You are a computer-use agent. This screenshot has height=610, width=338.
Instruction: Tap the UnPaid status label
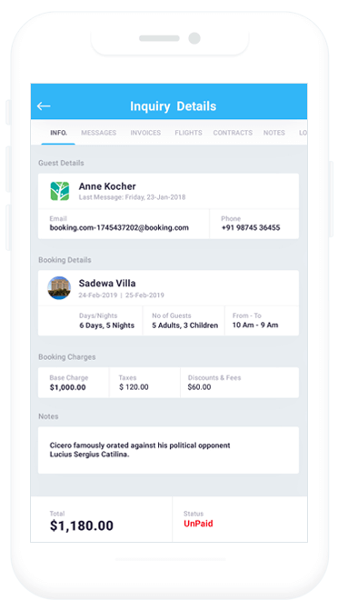coord(198,524)
